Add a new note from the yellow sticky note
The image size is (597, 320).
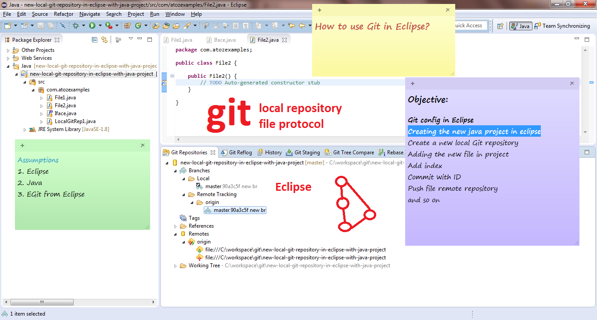tap(320, 10)
